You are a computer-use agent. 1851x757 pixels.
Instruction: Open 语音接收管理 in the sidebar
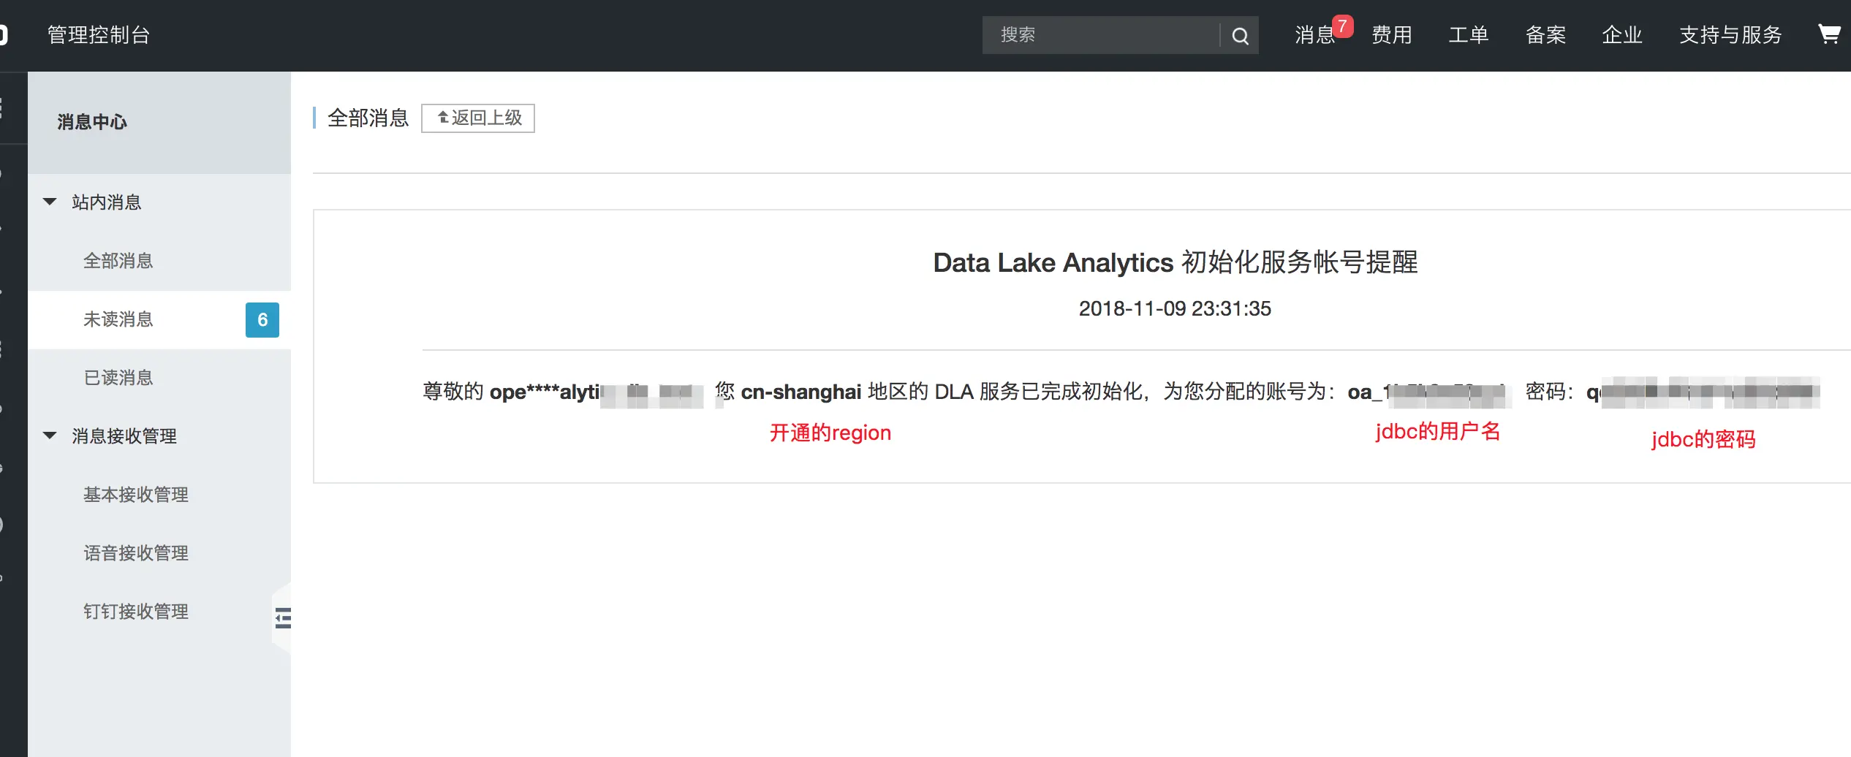[x=136, y=553]
